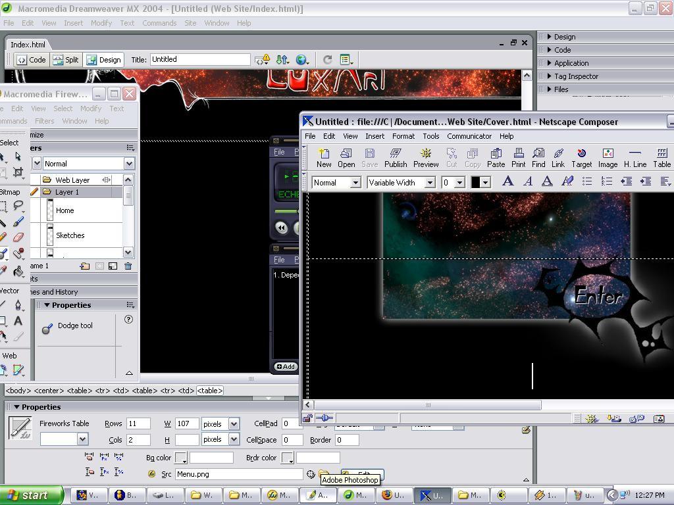
Task: Apply numbered list in Composer
Action: pyautogui.click(x=606, y=181)
